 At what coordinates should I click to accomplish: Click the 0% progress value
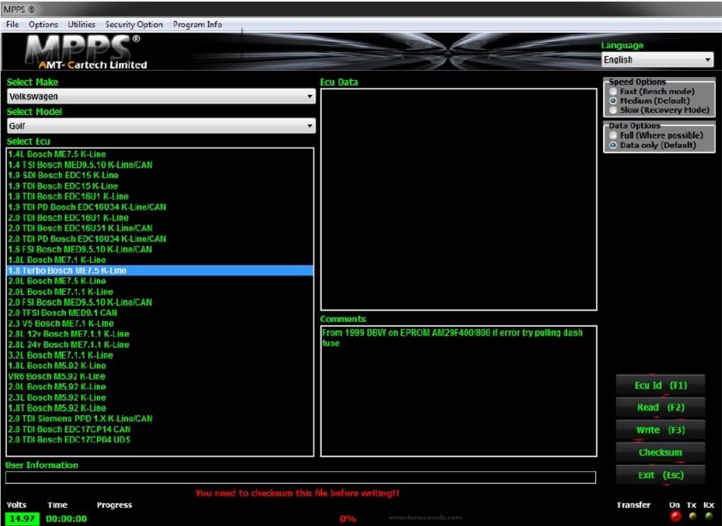pyautogui.click(x=348, y=519)
